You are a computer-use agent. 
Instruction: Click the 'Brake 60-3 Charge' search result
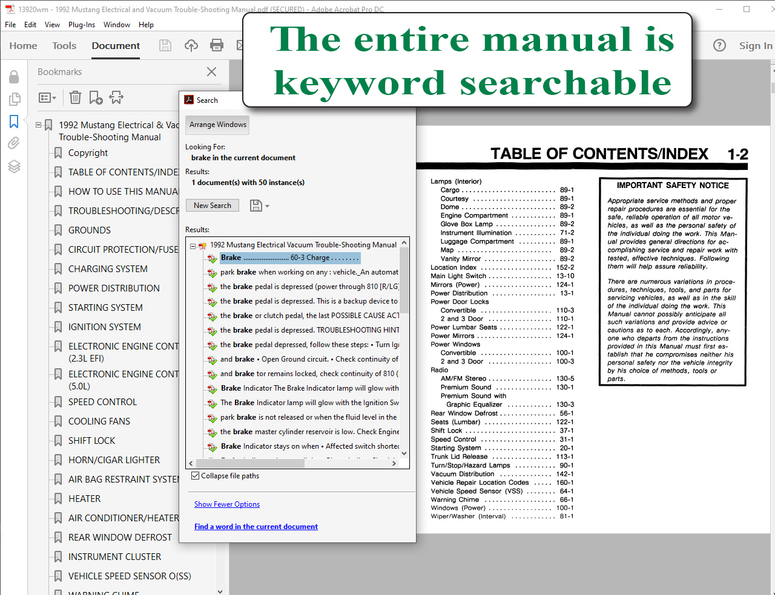click(x=289, y=258)
